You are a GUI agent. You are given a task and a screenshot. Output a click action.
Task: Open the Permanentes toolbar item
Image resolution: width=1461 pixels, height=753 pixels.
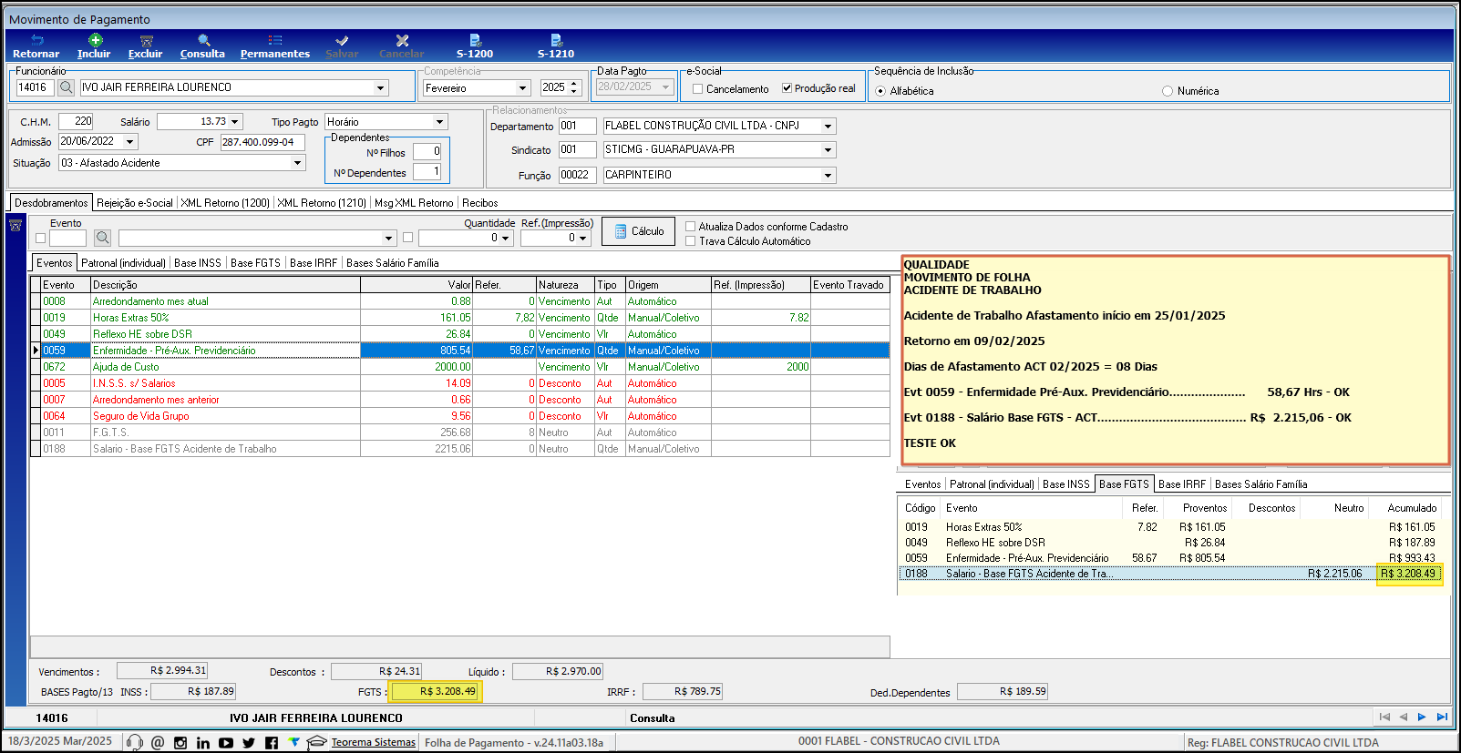[x=275, y=40]
